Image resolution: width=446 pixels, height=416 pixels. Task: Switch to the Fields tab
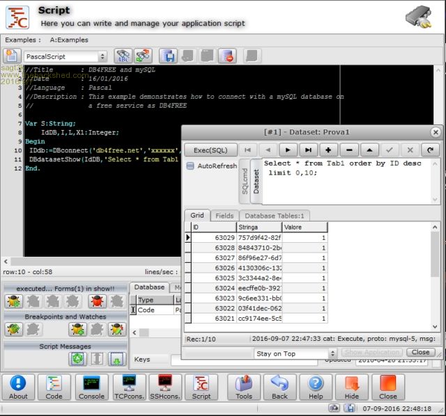[224, 216]
